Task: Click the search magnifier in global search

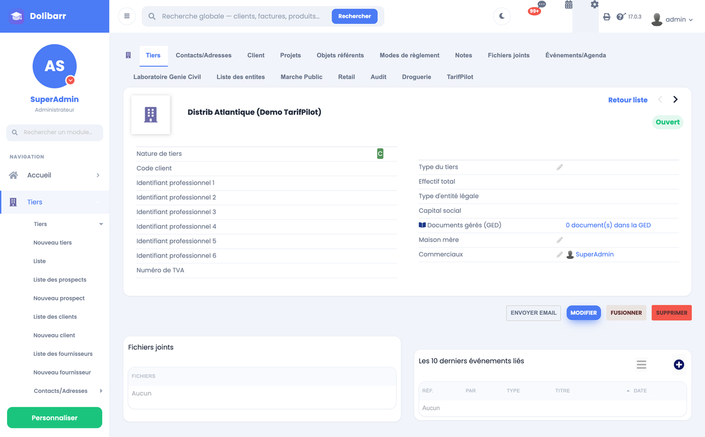Action: click(152, 16)
